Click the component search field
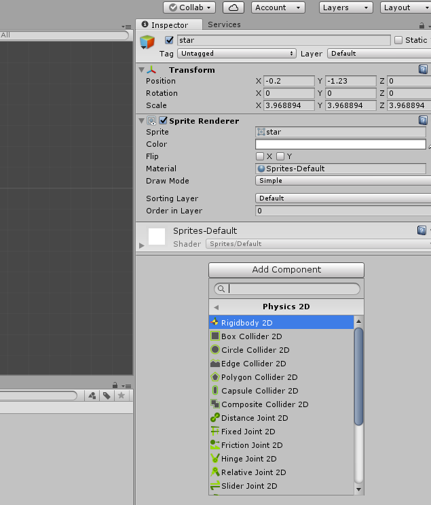Image resolution: width=431 pixels, height=505 pixels. [286, 289]
